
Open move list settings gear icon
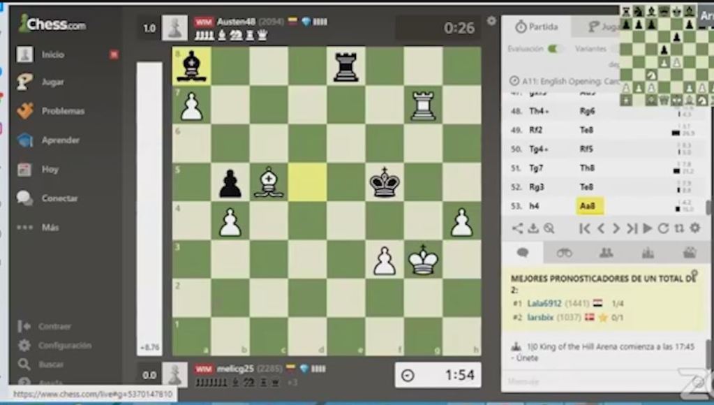(x=694, y=228)
